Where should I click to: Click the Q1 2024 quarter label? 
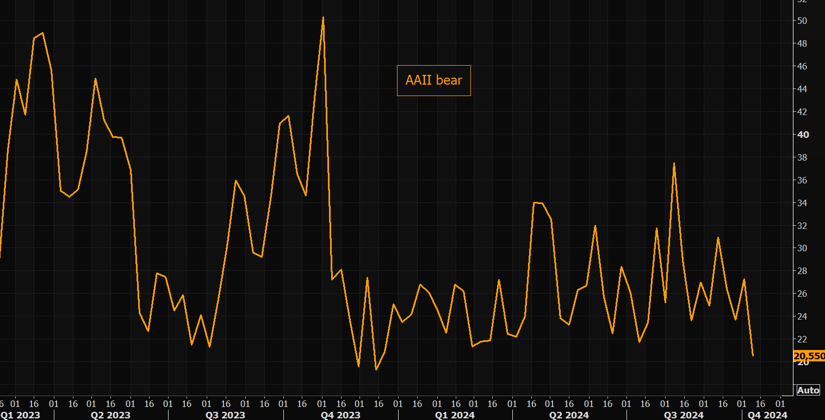(x=455, y=415)
